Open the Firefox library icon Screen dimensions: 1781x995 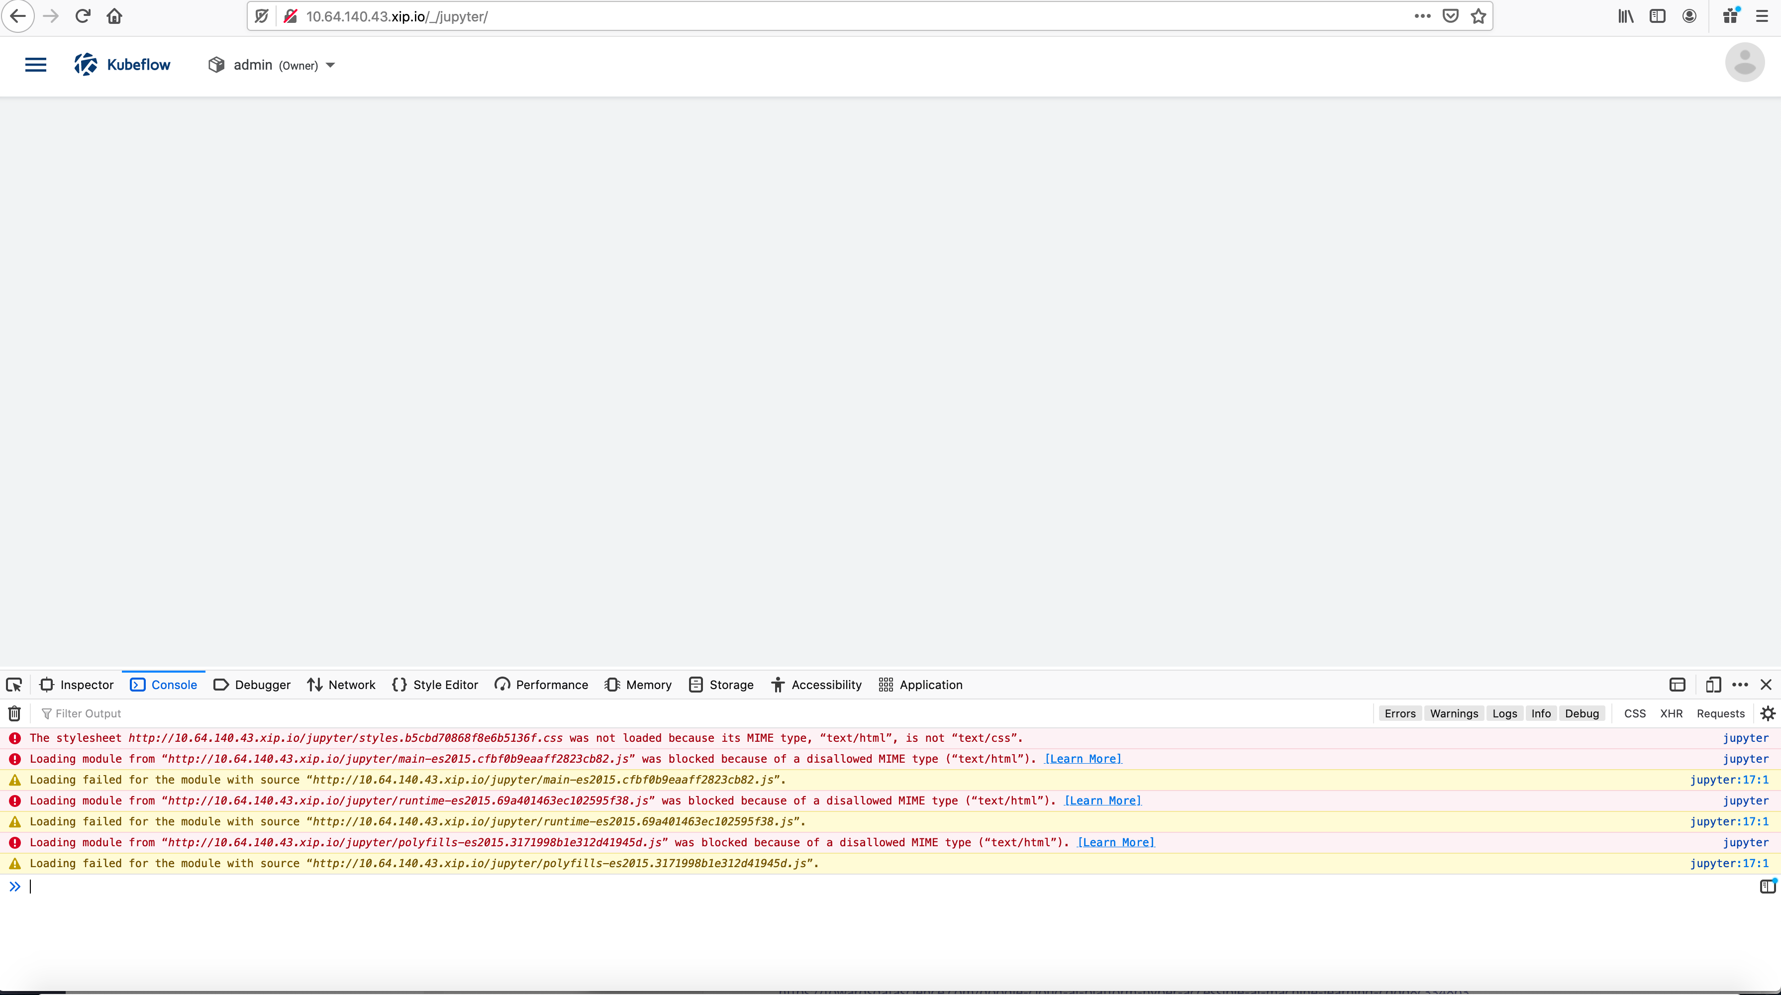1625,15
